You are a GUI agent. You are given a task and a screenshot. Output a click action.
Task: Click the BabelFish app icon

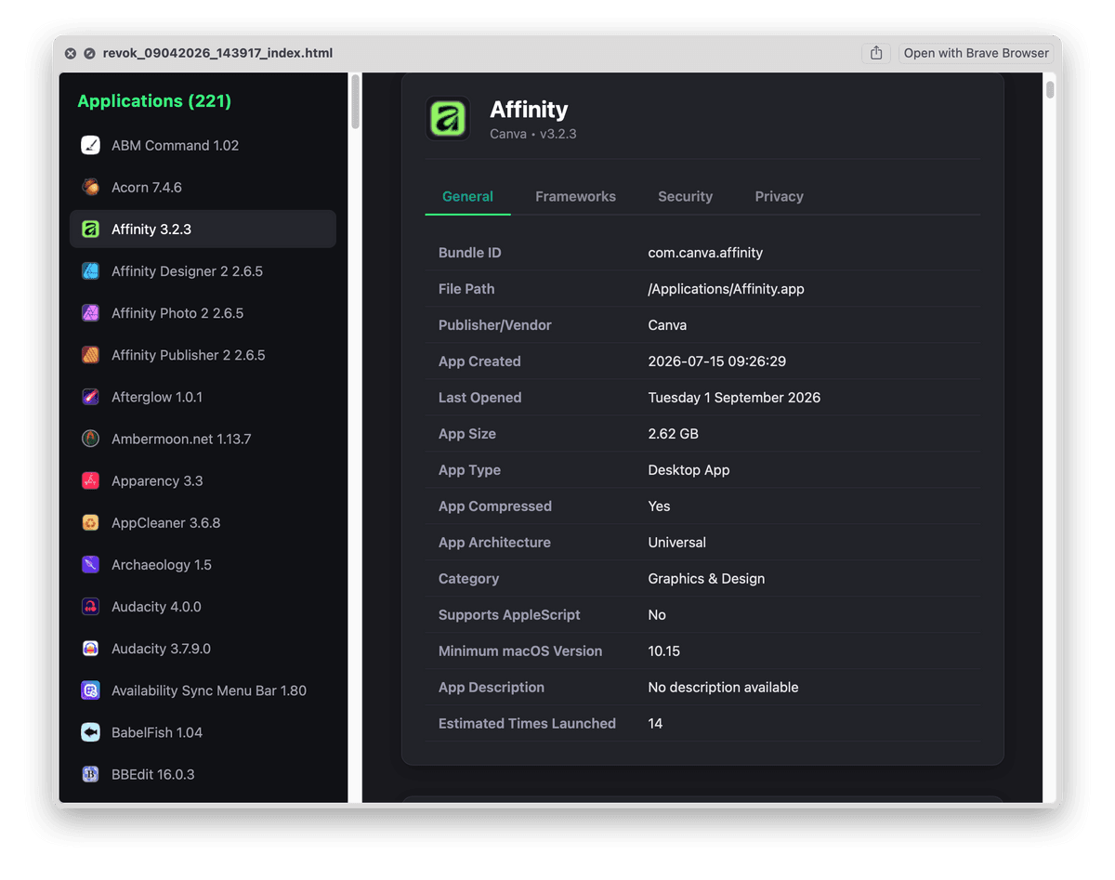pyautogui.click(x=90, y=732)
